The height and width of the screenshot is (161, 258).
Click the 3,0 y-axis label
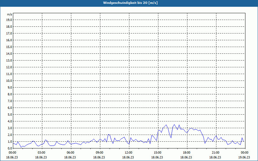(10, 128)
